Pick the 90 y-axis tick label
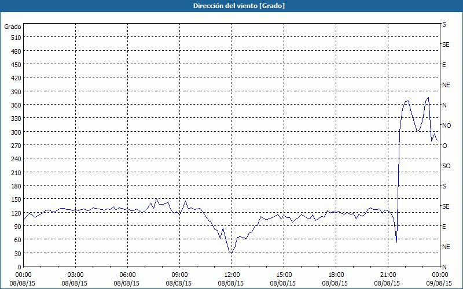 [x=18, y=227]
